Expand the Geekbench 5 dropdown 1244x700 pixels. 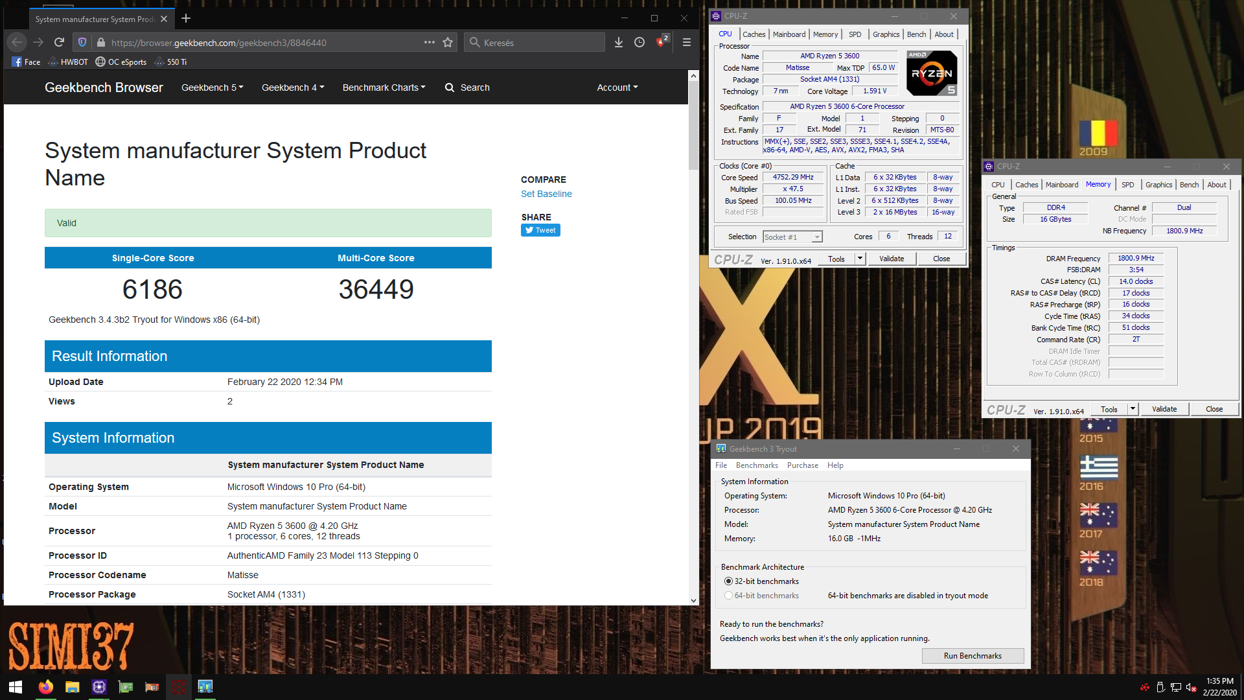(x=213, y=87)
